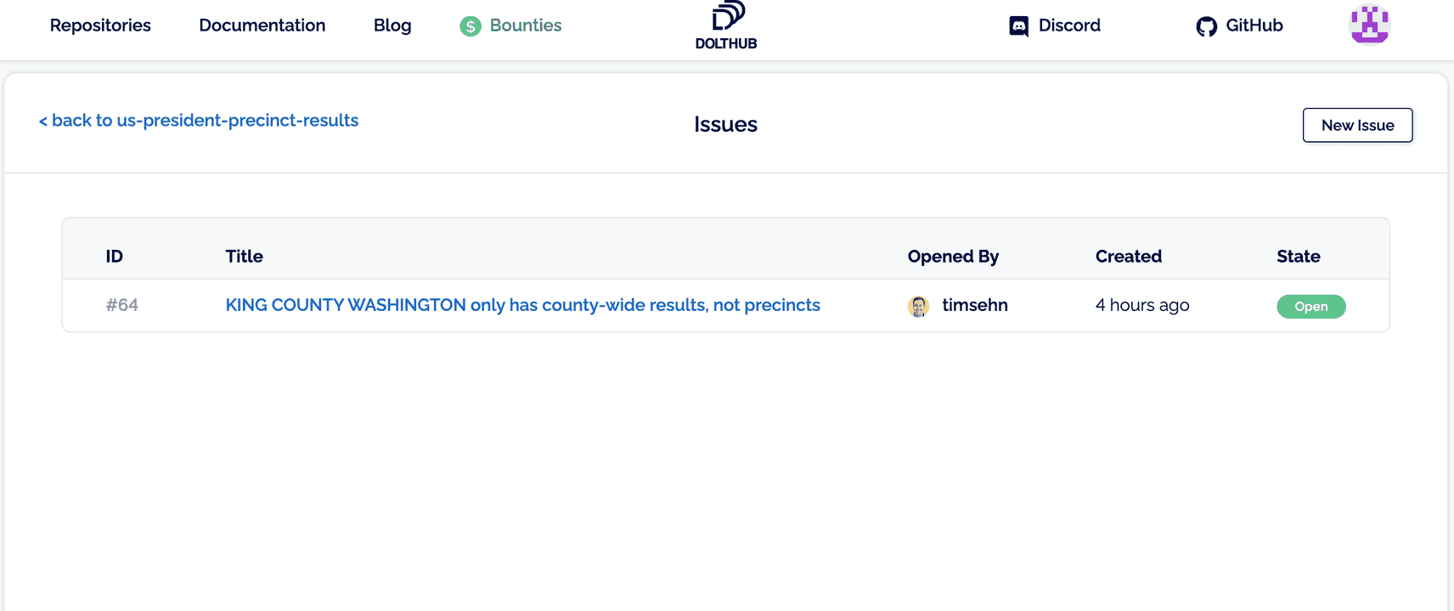Click the Discord chat bubble icon

point(1018,26)
